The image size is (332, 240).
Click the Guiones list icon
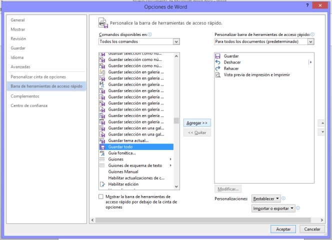click(x=102, y=159)
